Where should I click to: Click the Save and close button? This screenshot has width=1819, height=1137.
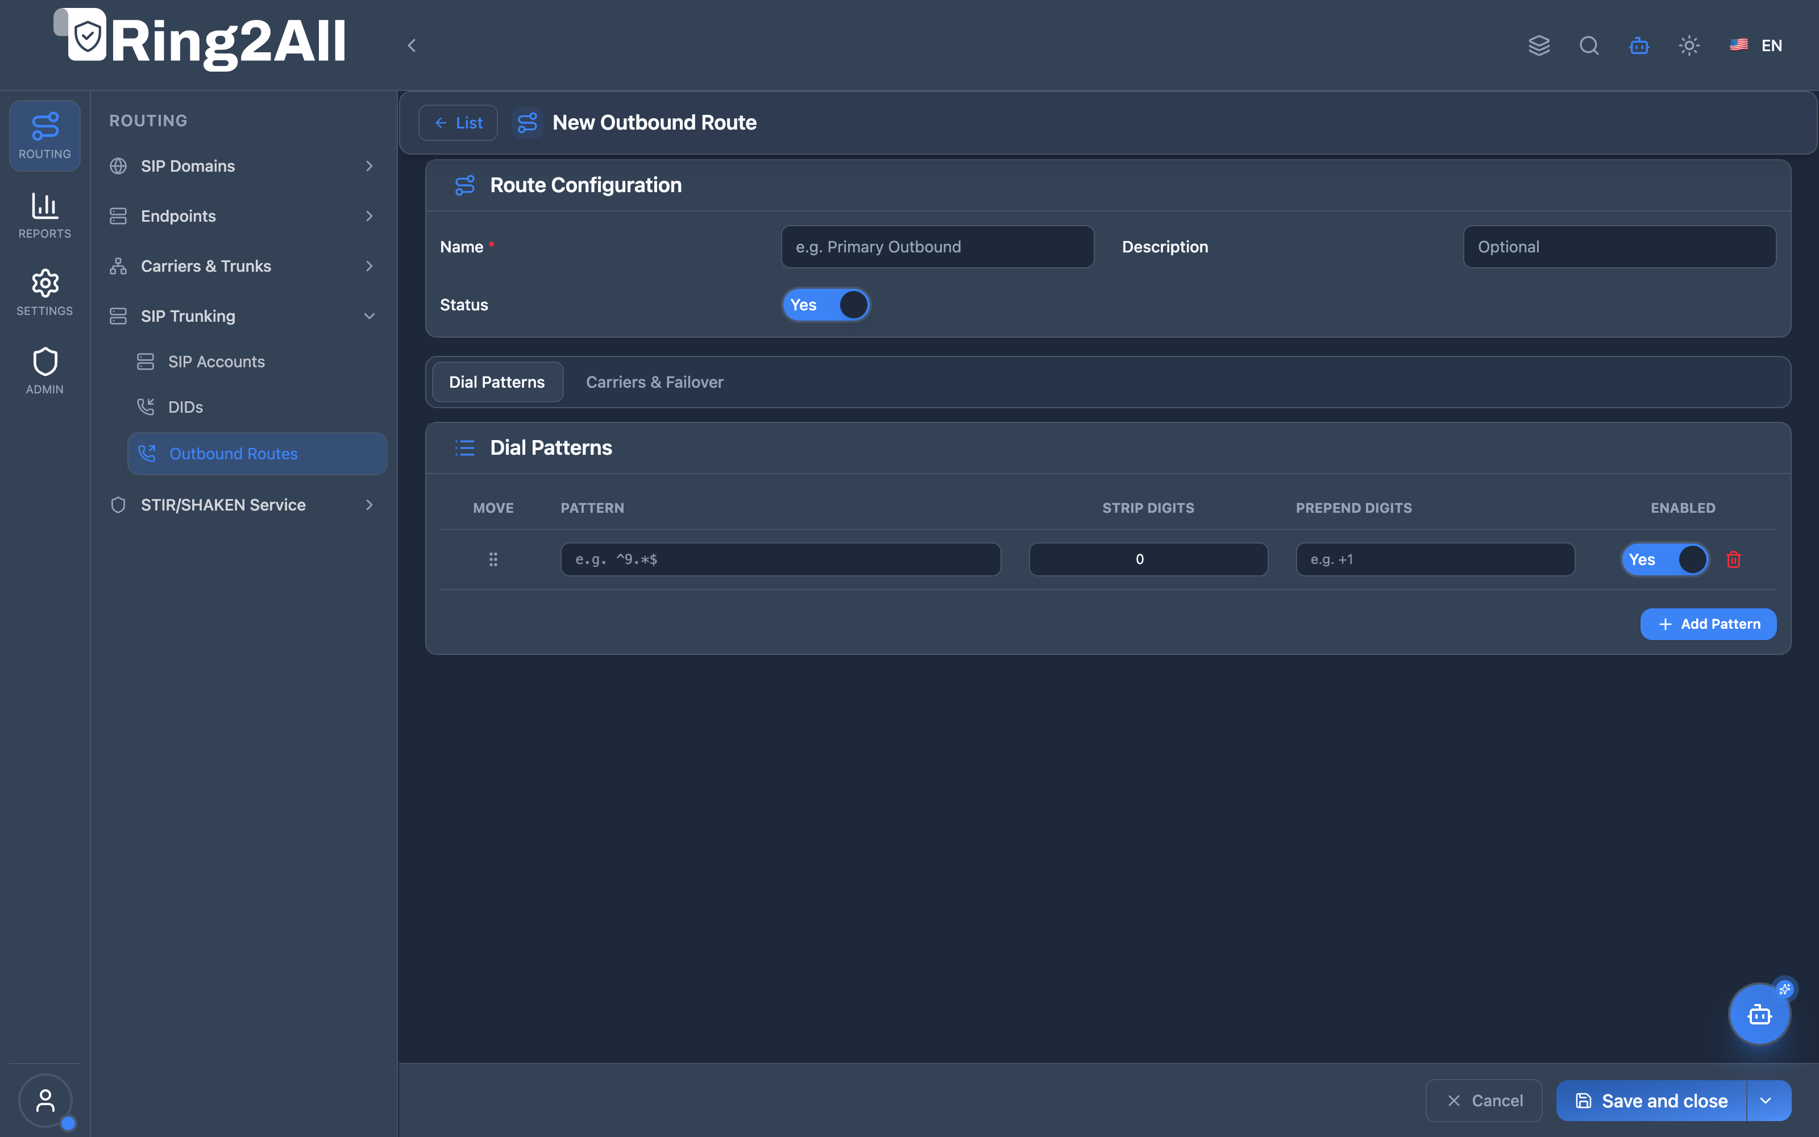tap(1651, 1101)
